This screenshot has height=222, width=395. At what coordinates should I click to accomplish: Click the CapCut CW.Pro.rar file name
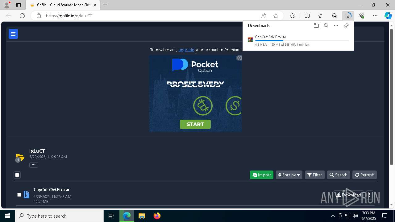pos(52,190)
